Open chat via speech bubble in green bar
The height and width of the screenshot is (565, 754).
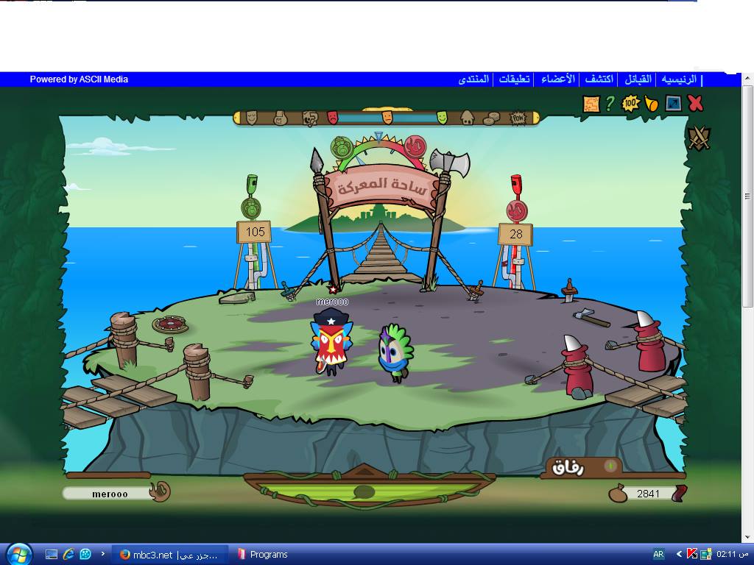pyautogui.click(x=364, y=491)
